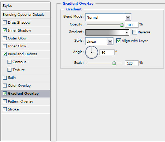The image size is (165, 142).
Task: Select the Styles panel header
Action: 25,6
